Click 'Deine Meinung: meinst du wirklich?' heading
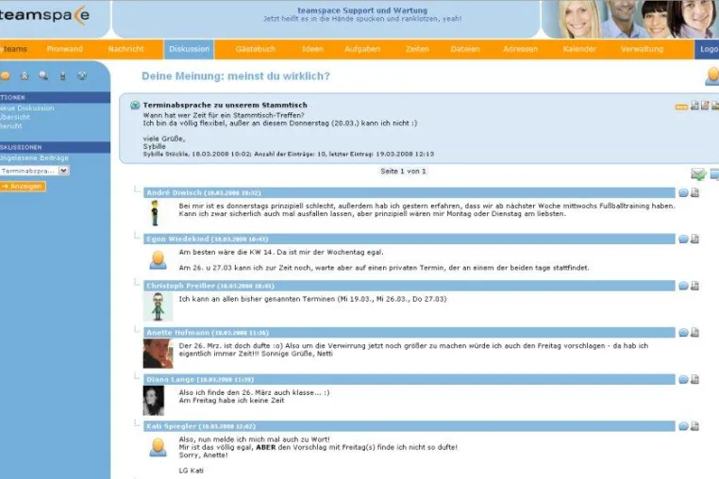719x479 pixels. click(x=236, y=76)
